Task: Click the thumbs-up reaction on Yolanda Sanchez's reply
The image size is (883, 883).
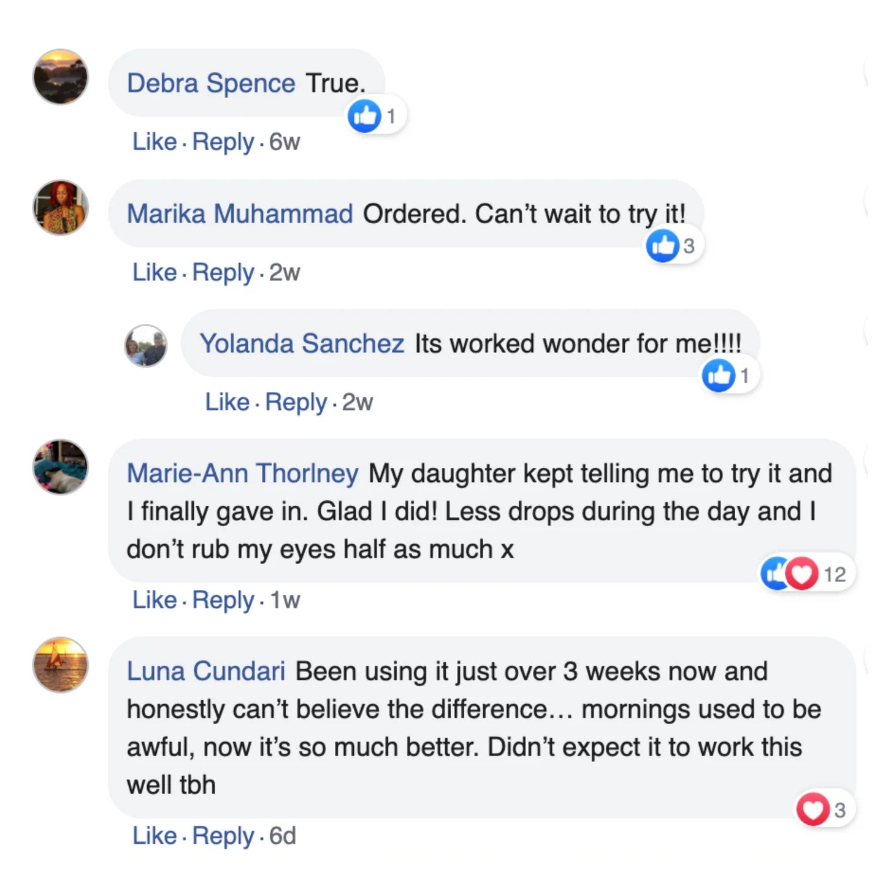Action: pos(719,375)
